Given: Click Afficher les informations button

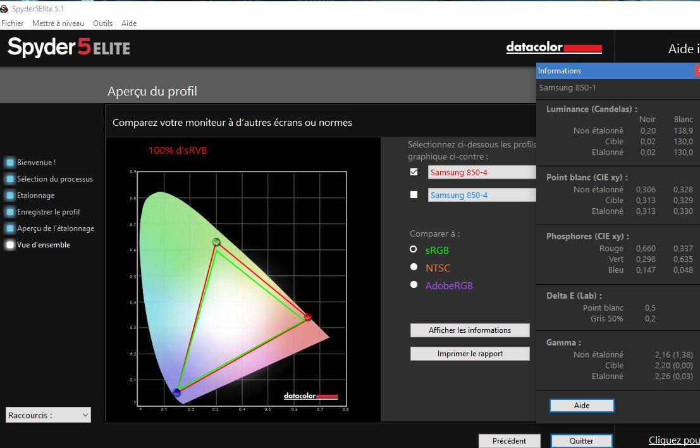Looking at the screenshot, I should pyautogui.click(x=470, y=330).
